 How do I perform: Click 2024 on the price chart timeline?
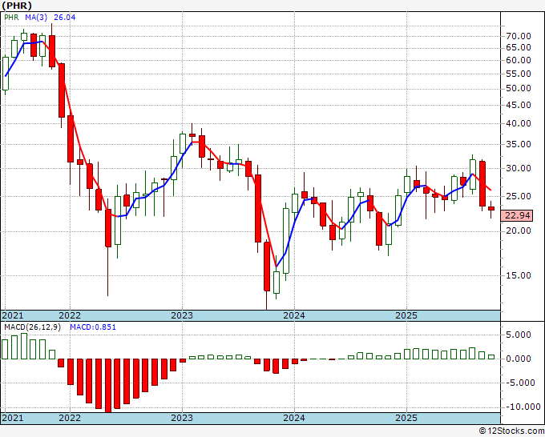(294, 315)
